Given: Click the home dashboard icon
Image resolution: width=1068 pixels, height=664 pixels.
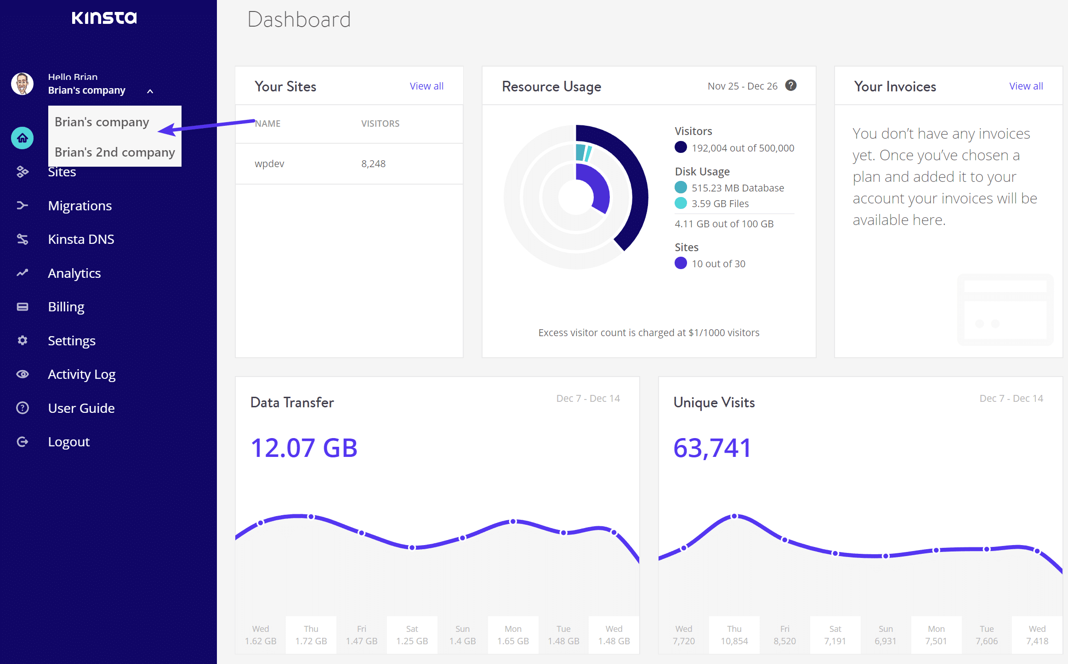Looking at the screenshot, I should click(x=22, y=138).
